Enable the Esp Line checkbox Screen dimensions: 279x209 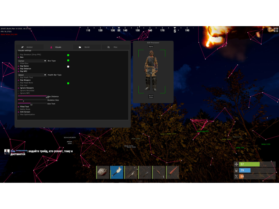click(19, 85)
